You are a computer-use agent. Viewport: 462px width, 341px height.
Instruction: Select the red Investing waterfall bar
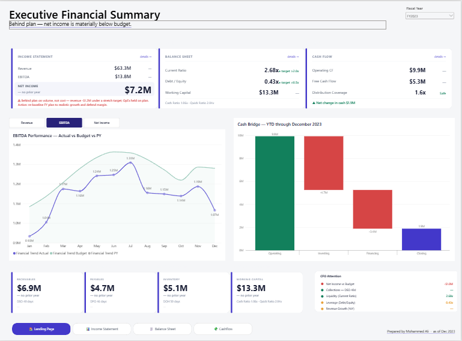pos(323,163)
